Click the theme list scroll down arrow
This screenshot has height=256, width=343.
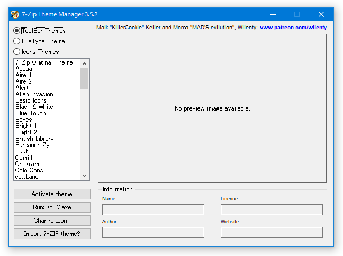coord(85,176)
